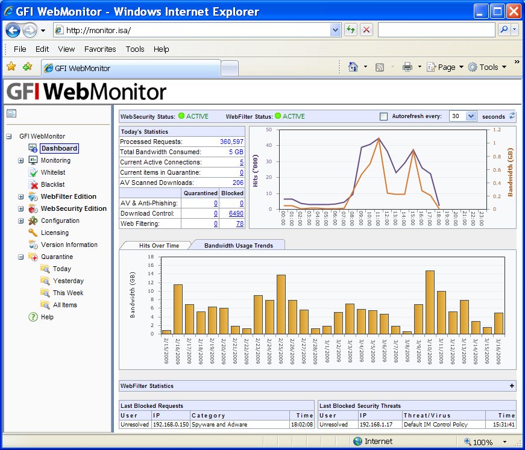Collapse the Quarantine tree node
Screen dimensions: 525x450
[x=20, y=257]
